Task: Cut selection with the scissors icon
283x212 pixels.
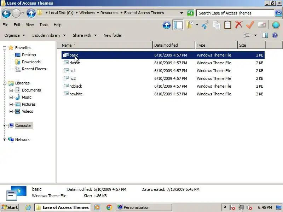Action: (205, 25)
